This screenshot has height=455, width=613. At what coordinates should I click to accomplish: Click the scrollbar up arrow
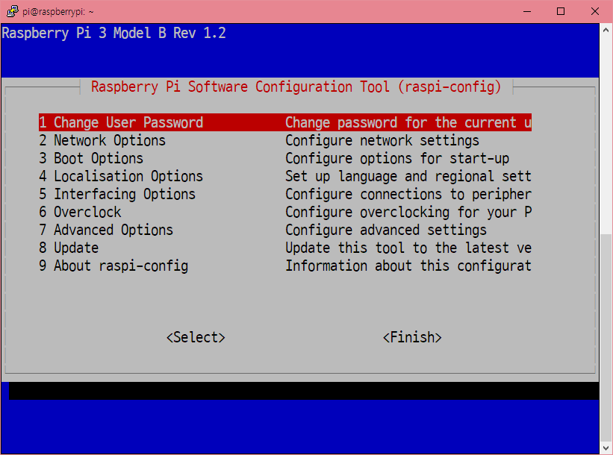click(606, 30)
